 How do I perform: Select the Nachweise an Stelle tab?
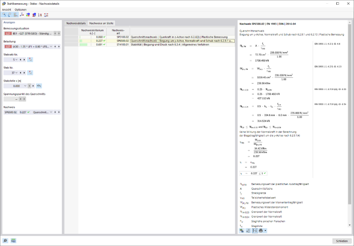[102, 23]
